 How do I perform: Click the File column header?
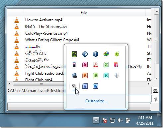pyautogui.click(x=84, y=13)
